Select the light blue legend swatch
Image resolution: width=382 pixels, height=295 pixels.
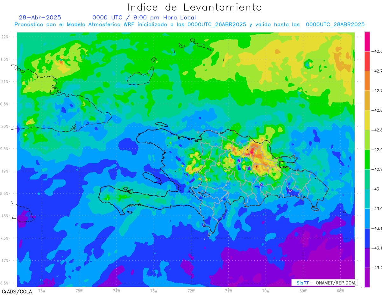(x=367, y=218)
